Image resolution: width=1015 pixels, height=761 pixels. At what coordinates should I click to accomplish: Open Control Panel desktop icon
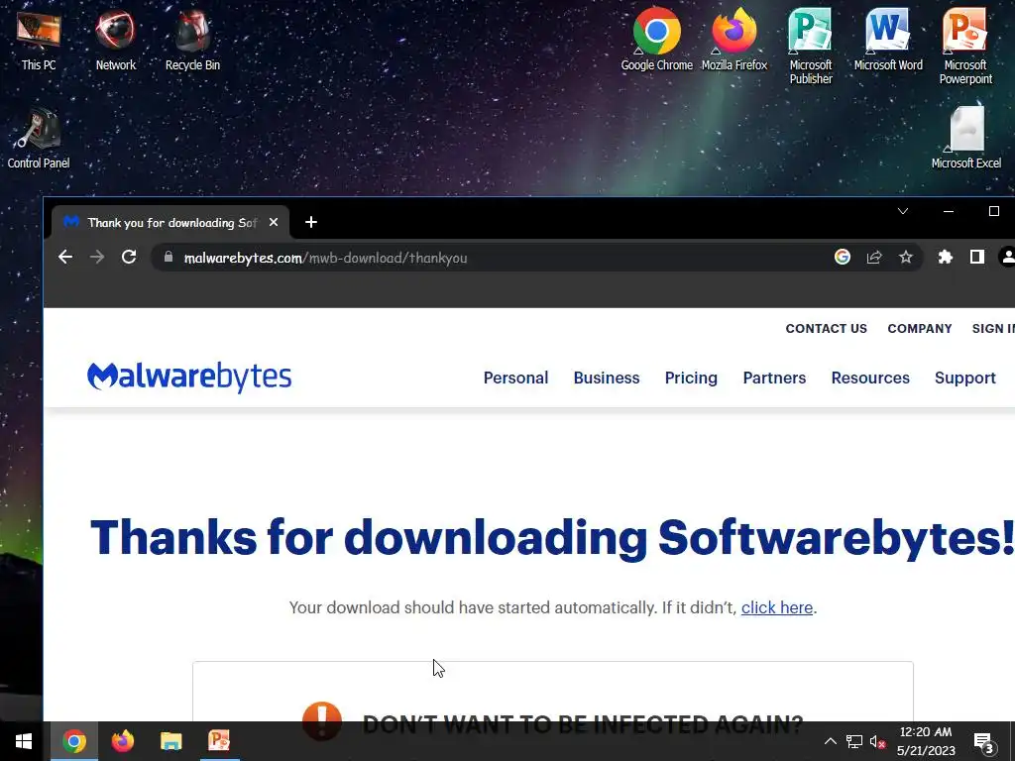pos(39,139)
